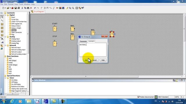Select the AND basic function item
186x104 pixels.
[x=10, y=58]
